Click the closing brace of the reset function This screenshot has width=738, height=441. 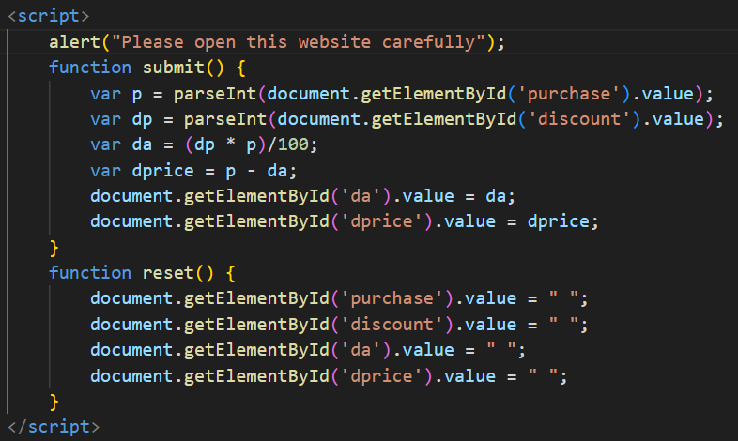54,401
